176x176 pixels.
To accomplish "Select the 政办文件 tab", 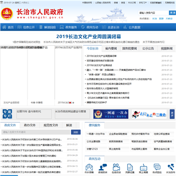I will coord(30,125).
